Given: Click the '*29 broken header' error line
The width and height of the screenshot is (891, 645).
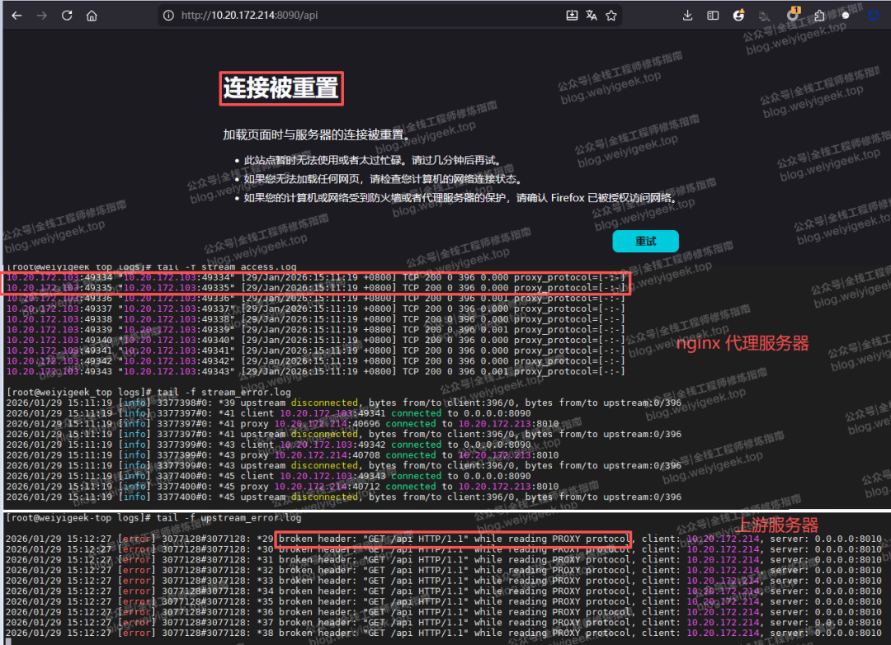Looking at the screenshot, I should 444,539.
